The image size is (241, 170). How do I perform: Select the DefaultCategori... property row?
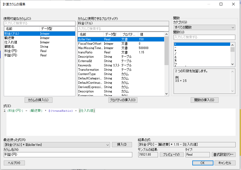[x=121, y=78]
